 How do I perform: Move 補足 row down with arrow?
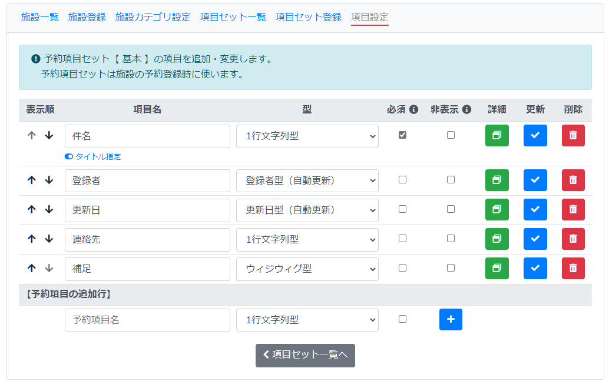49,268
